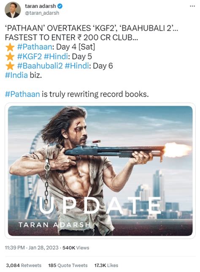View the 17.3K Likes list
The height and width of the screenshot is (272, 200).
click(106, 265)
